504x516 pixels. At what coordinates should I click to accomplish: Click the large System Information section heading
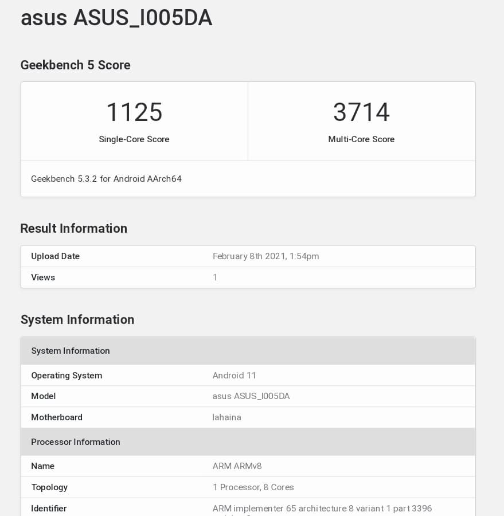[77, 319]
